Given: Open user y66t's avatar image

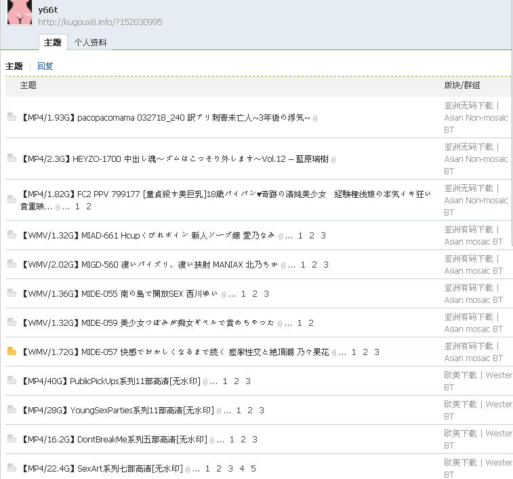Looking at the screenshot, I should click(20, 12).
